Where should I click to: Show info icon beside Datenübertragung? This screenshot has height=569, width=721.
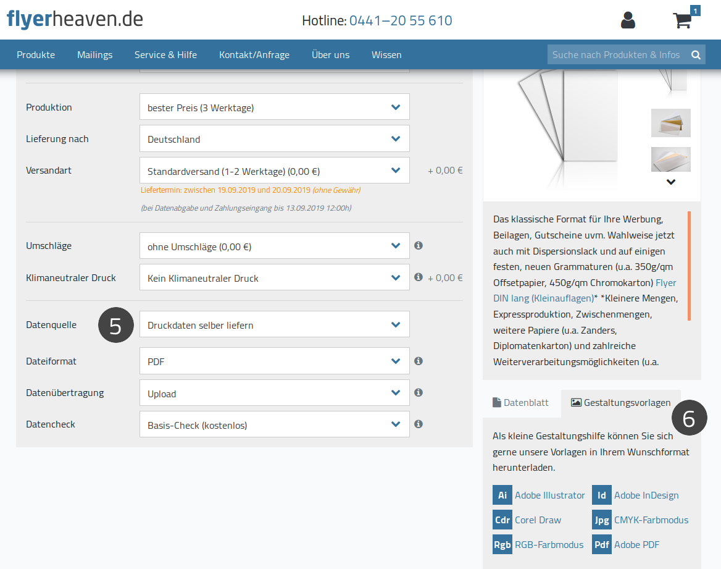[x=418, y=393]
